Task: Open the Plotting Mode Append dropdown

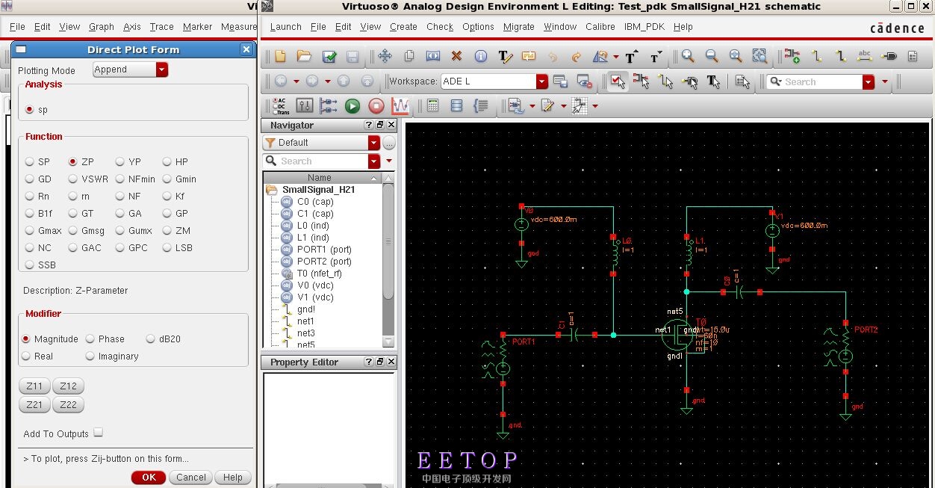Action: coord(162,70)
